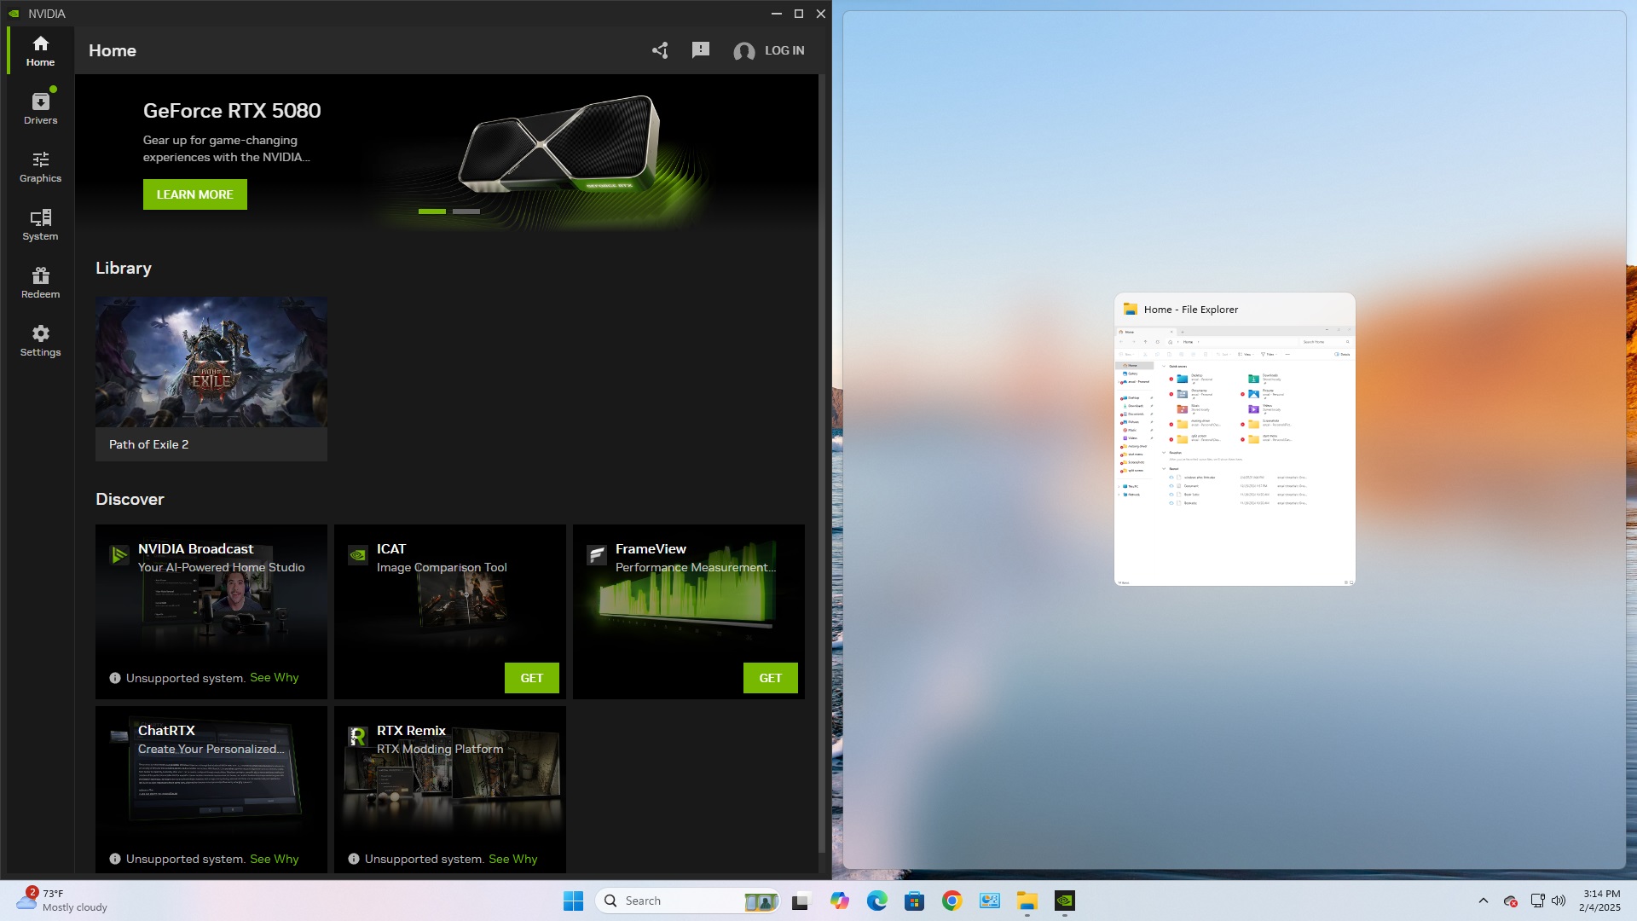1637x921 pixels.
Task: Open Task View from taskbar
Action: click(x=800, y=901)
